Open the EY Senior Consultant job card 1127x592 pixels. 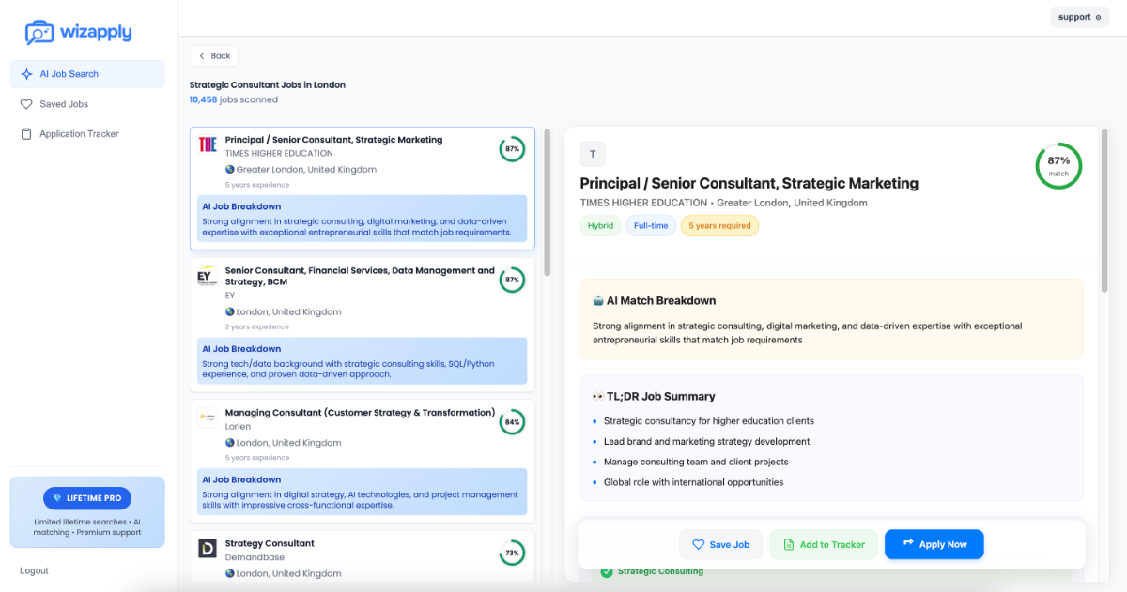point(363,325)
